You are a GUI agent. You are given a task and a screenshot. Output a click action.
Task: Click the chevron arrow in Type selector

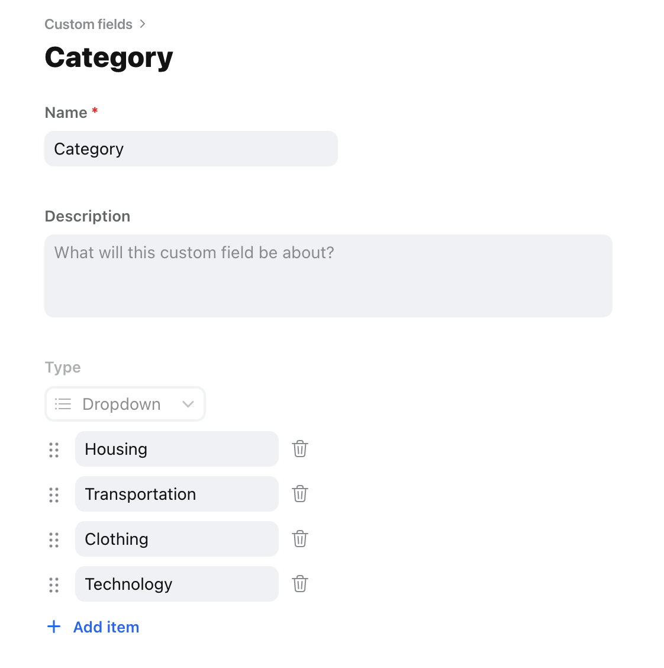(x=188, y=404)
